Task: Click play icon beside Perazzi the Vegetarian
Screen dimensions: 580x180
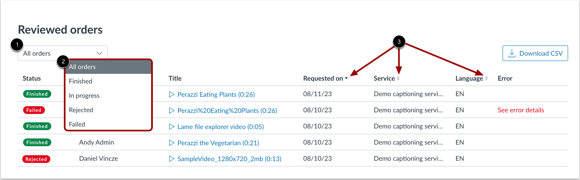Action: 172,143
